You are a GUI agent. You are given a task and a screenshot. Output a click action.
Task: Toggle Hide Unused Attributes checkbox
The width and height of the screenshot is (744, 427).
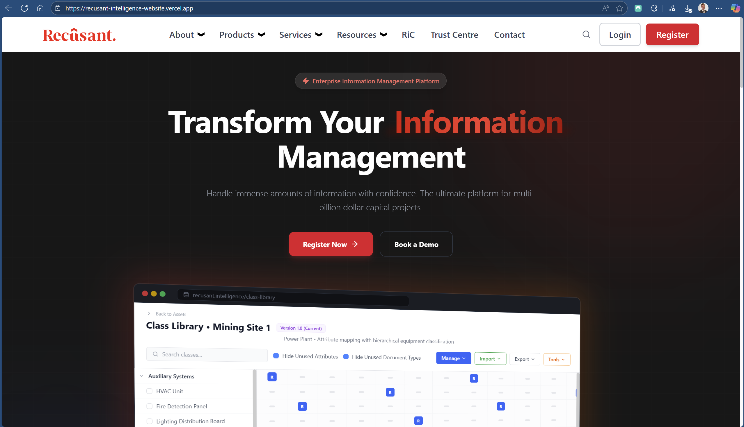(276, 356)
